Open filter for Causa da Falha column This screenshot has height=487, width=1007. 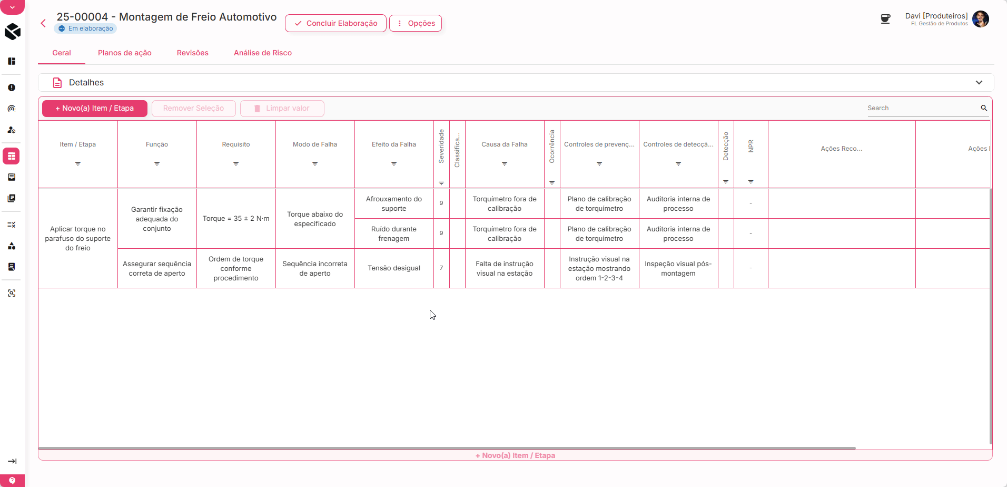pyautogui.click(x=505, y=164)
